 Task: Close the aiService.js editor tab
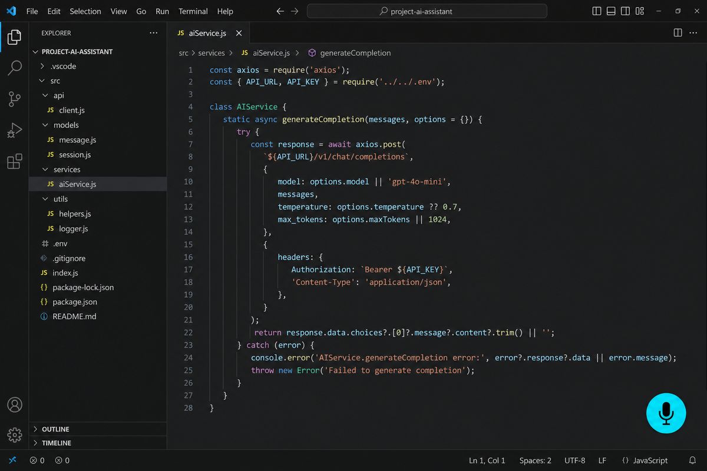239,34
